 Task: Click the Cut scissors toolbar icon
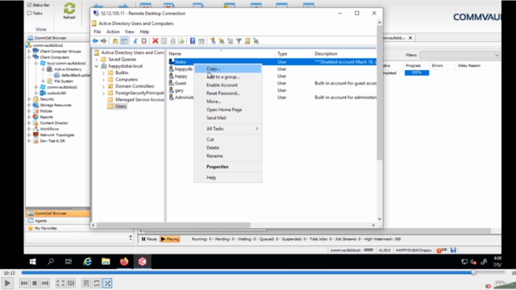135,41
